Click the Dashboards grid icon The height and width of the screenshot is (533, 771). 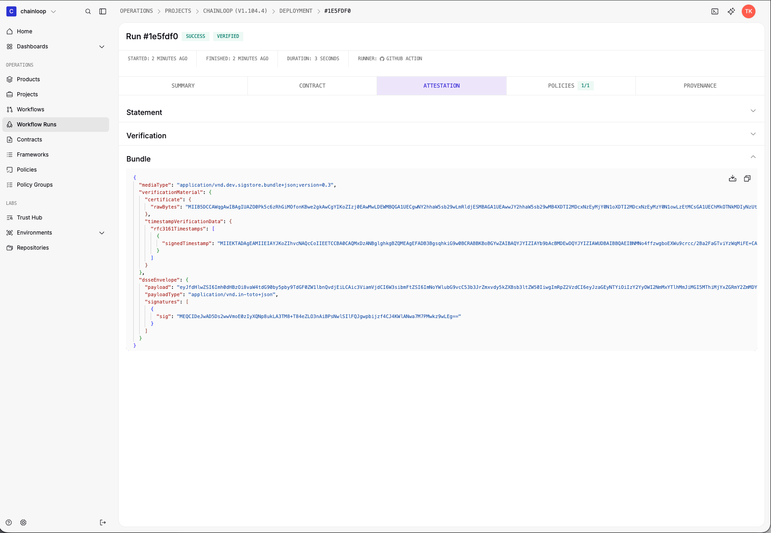point(10,47)
